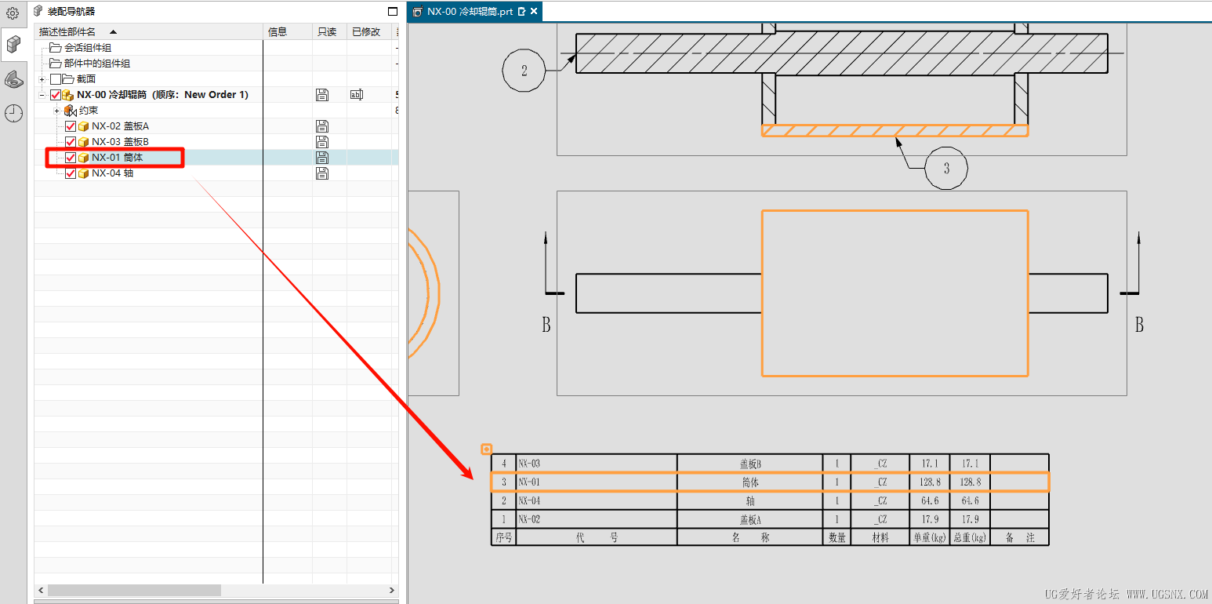Image resolution: width=1212 pixels, height=604 pixels.
Task: Select the 截面 tree row label
Action: pos(86,79)
